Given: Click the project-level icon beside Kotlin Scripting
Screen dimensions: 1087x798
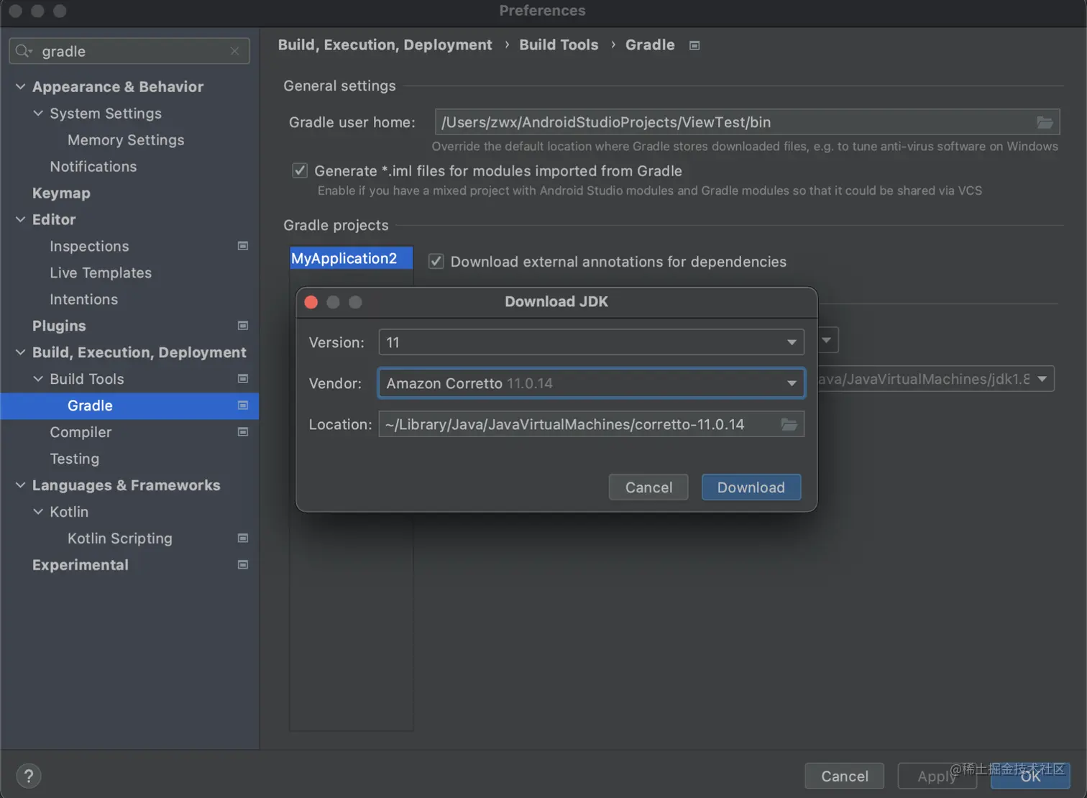Looking at the screenshot, I should (x=243, y=538).
